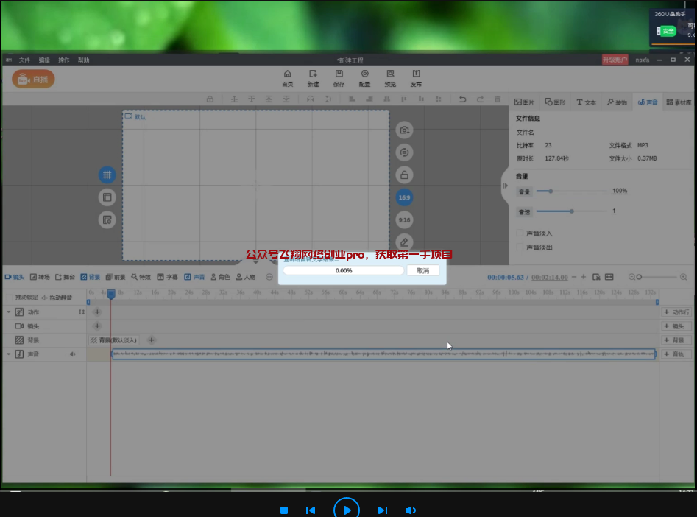Mute the 声音 track speaker icon

point(72,354)
